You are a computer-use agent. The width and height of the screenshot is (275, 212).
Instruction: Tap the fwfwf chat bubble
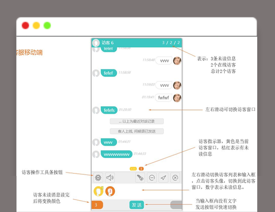point(163,98)
